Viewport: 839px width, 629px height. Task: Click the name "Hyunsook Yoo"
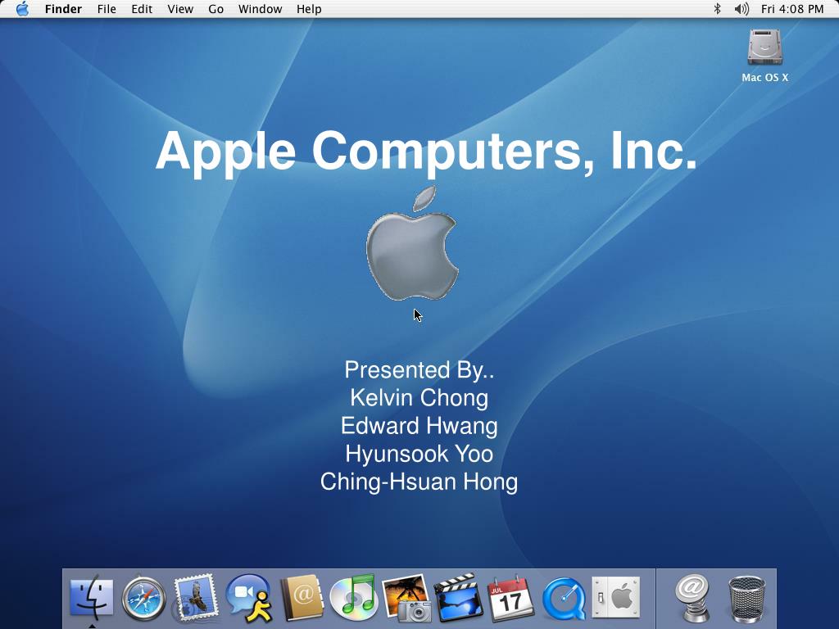(419, 454)
